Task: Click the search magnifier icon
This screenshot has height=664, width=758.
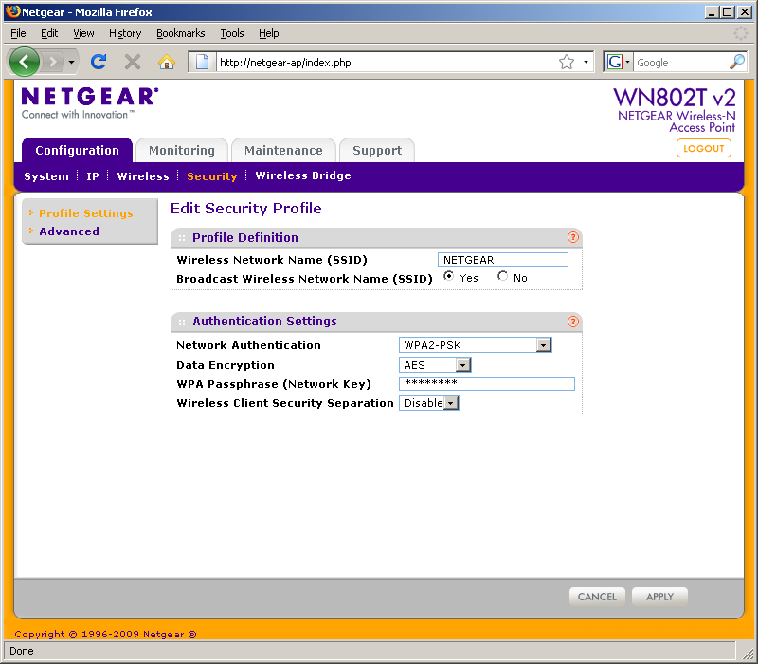Action: pos(737,62)
